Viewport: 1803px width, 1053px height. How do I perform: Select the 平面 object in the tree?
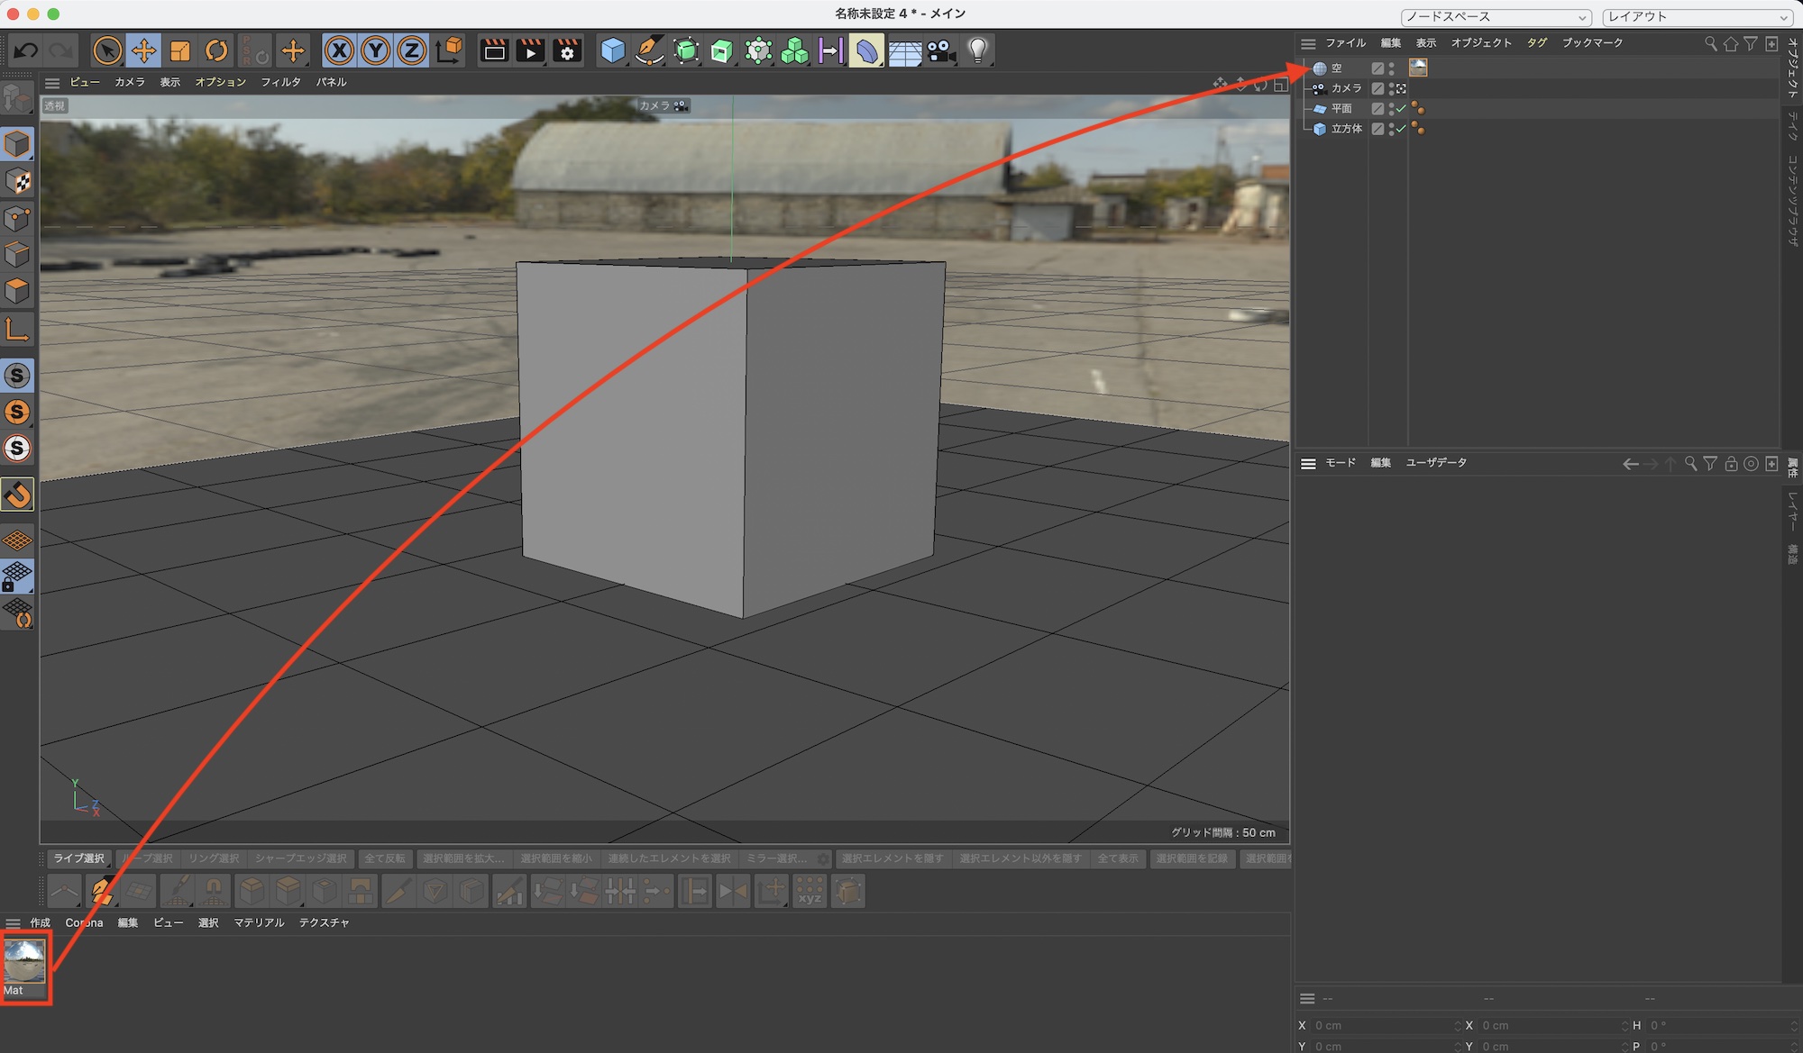[x=1341, y=108]
